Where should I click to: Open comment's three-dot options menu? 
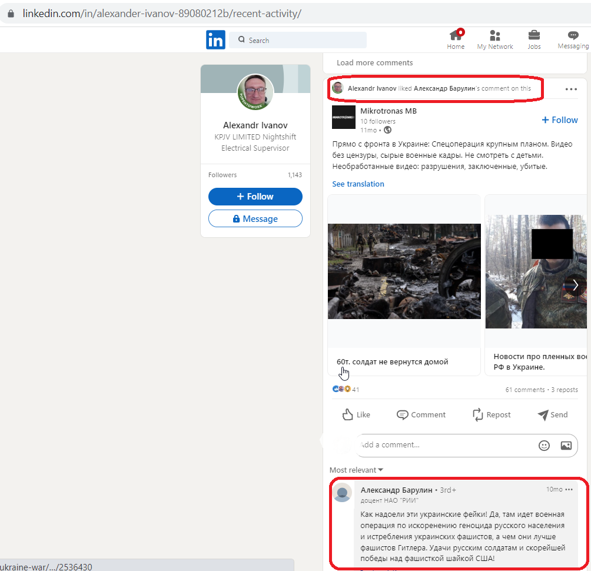569,489
